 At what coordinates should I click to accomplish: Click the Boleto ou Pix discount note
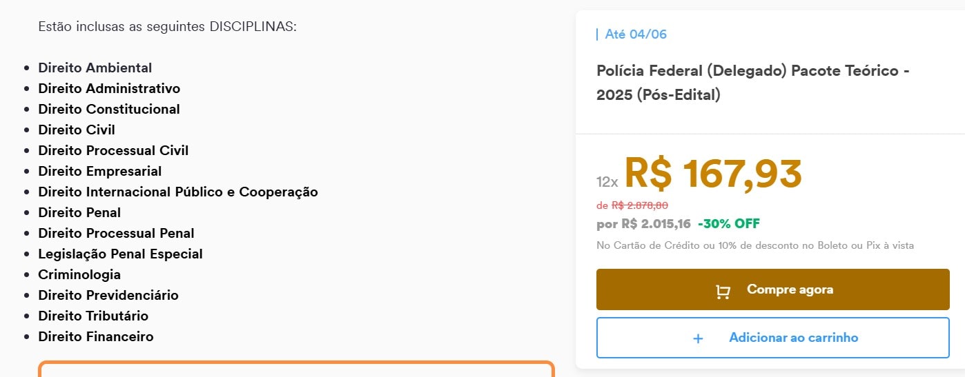click(x=755, y=245)
